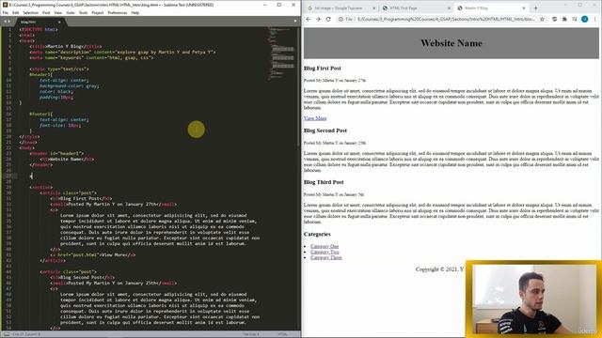This screenshot has width=602, height=338.
Task: Go back in Chrome
Action: [309, 19]
